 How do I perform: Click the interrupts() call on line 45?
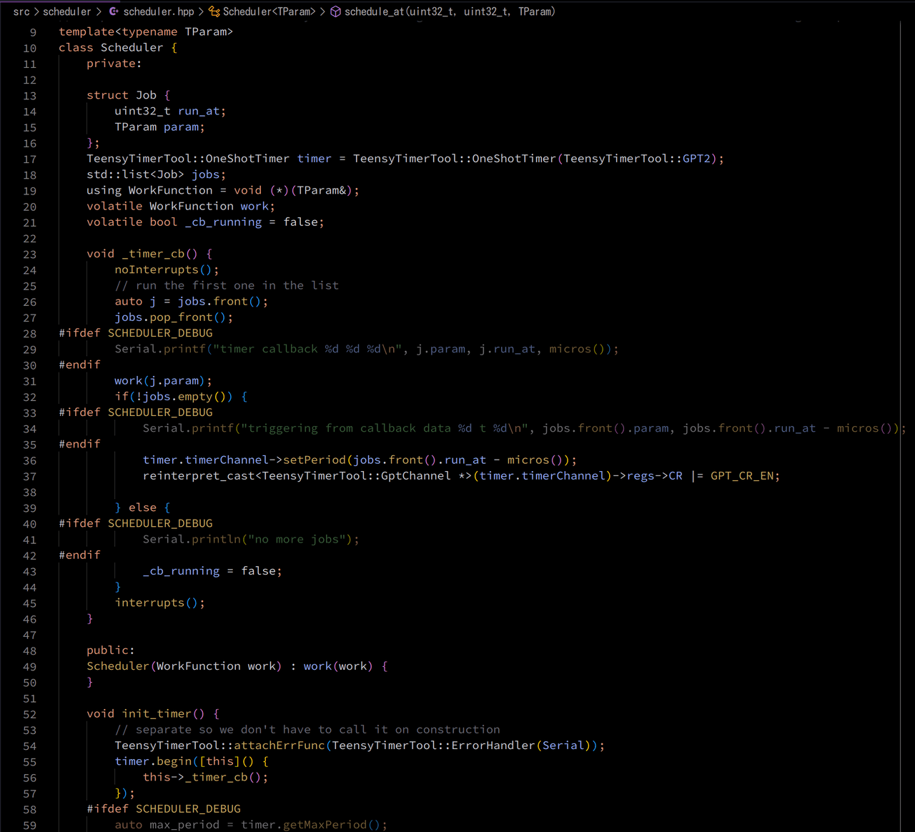point(149,603)
